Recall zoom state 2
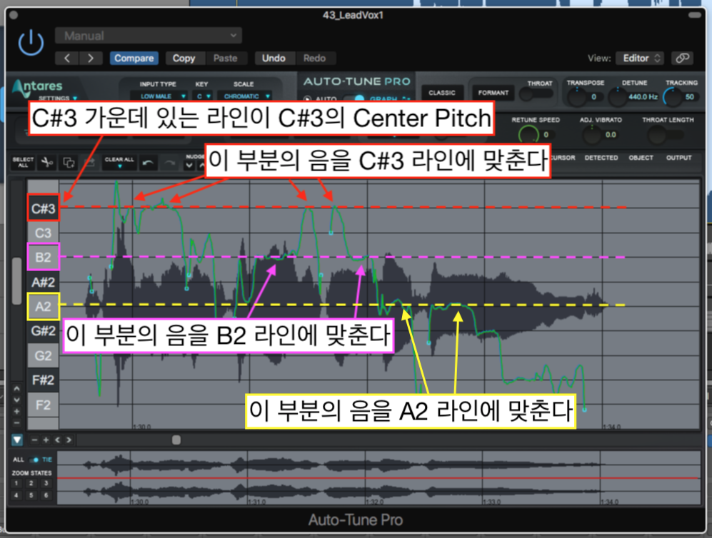Image resolution: width=712 pixels, height=538 pixels. coord(31,483)
